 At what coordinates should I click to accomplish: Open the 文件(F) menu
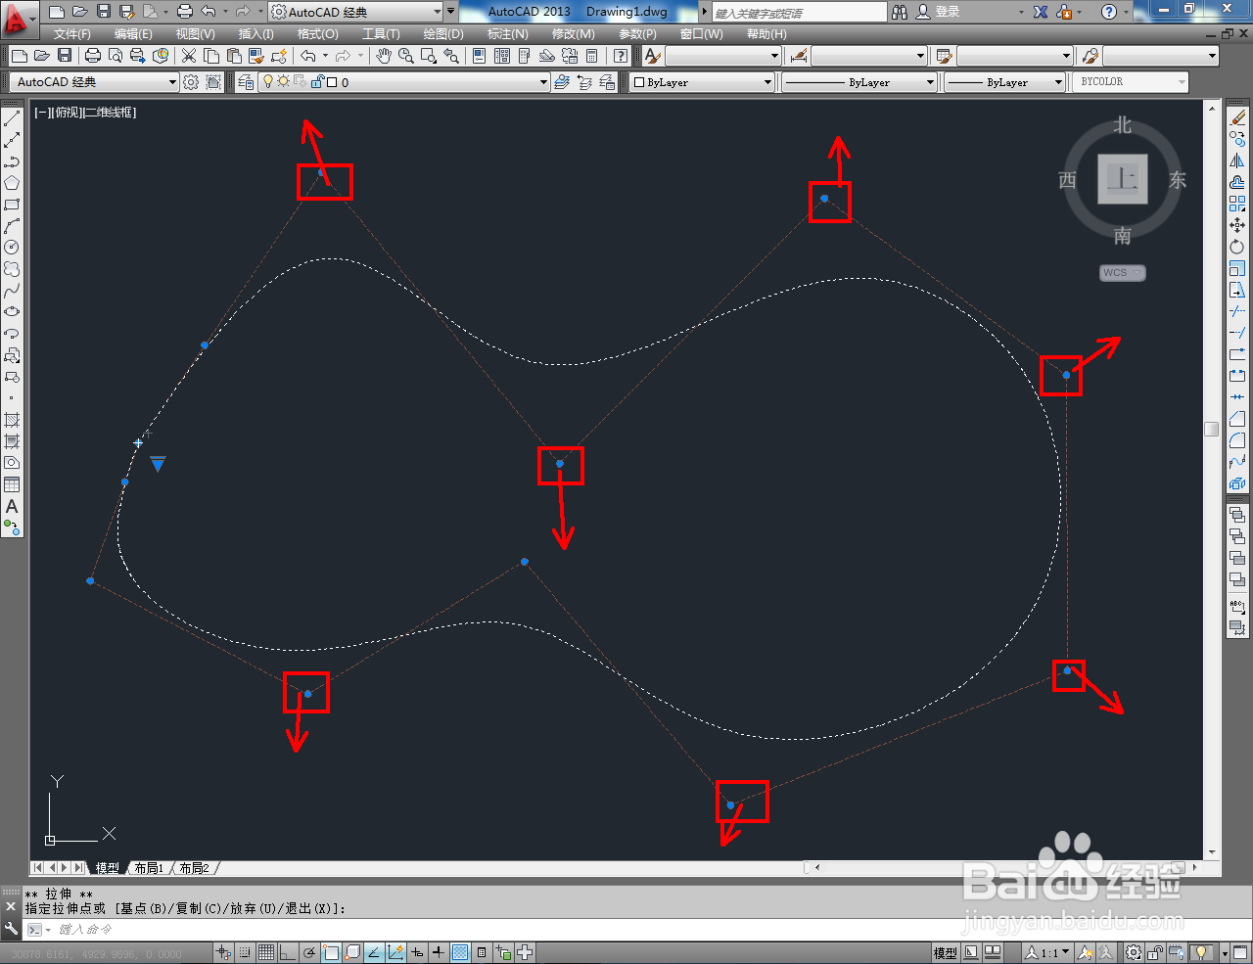click(x=72, y=33)
